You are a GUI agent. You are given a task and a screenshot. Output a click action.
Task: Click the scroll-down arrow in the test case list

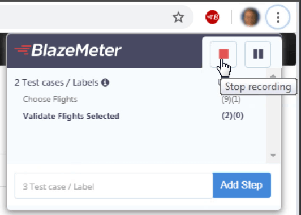point(273,155)
